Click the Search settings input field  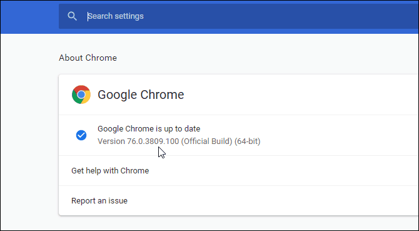[x=239, y=16]
